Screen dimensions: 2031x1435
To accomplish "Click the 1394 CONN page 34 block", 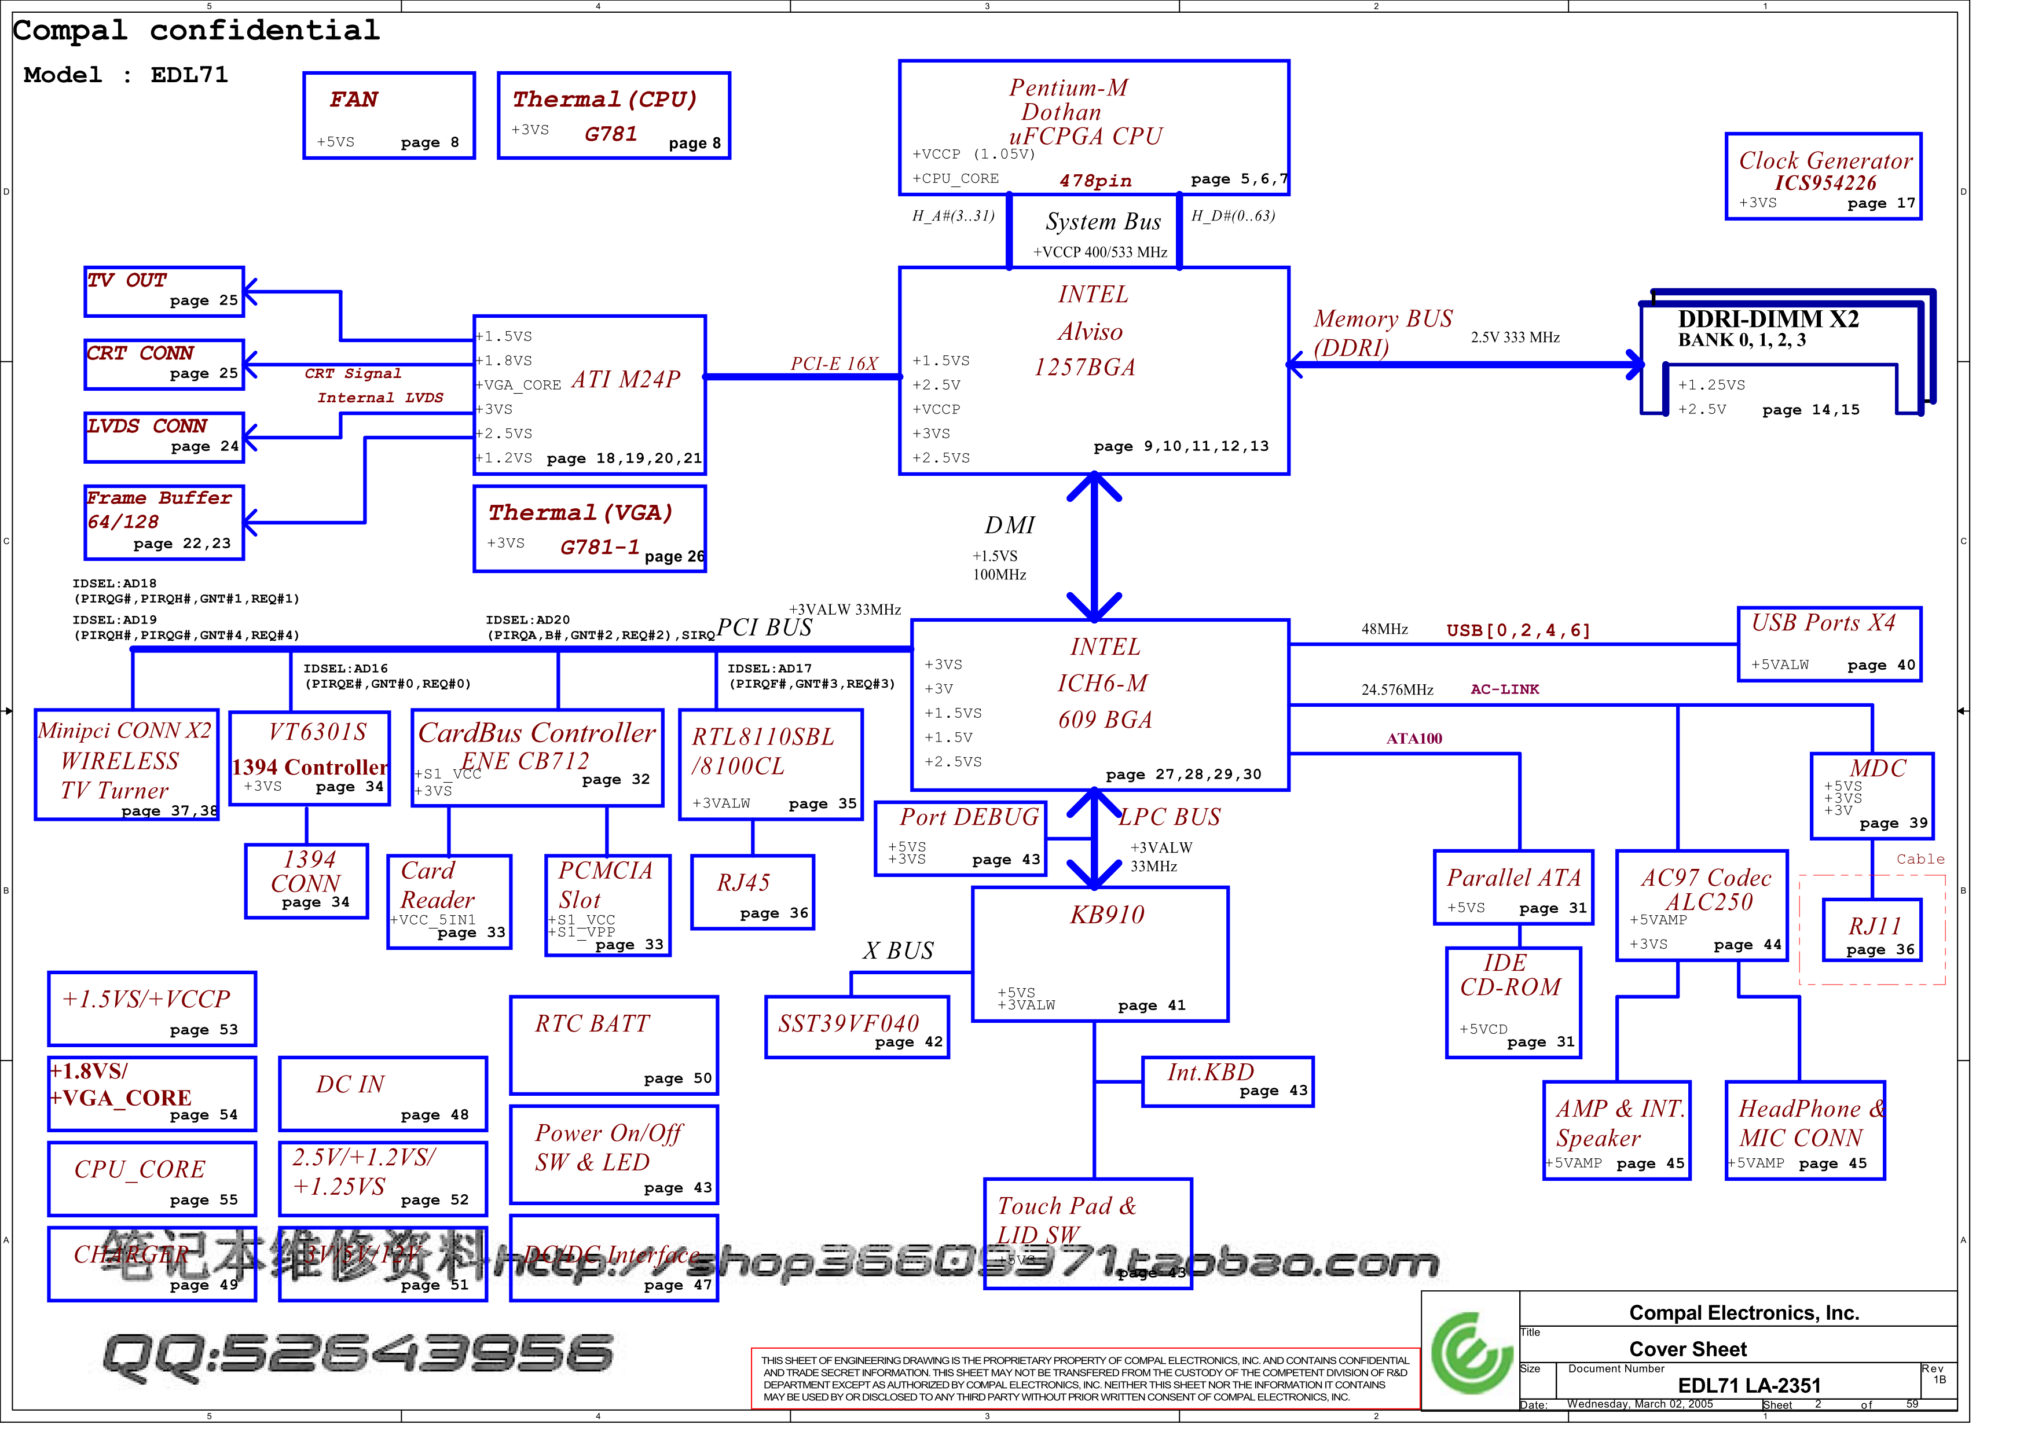I will click(306, 882).
